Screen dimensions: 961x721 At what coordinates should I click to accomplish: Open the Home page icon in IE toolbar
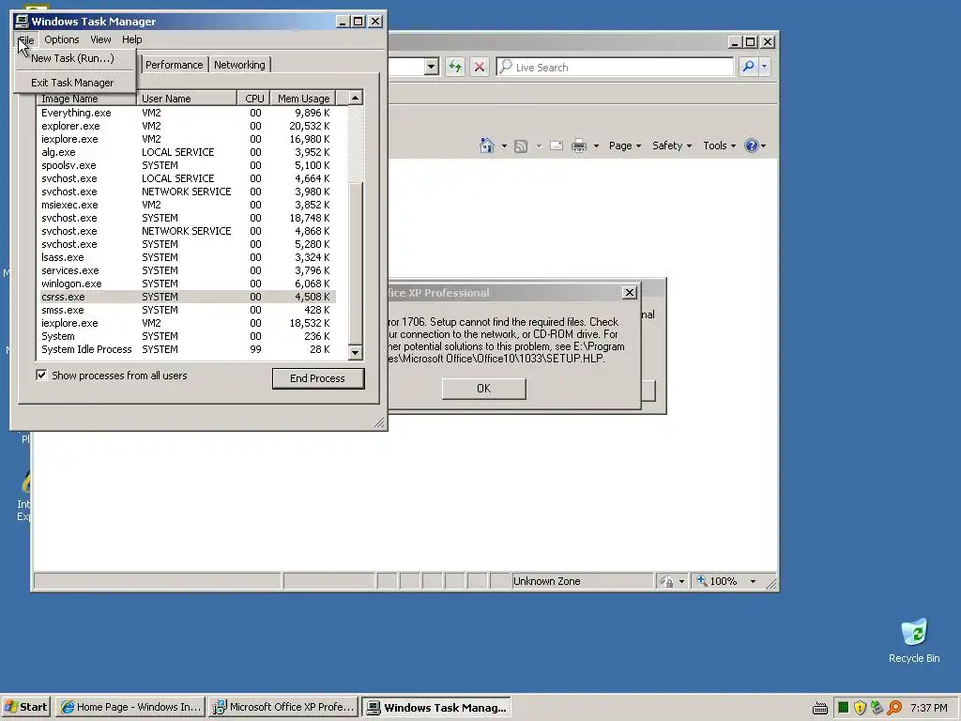[x=487, y=146]
